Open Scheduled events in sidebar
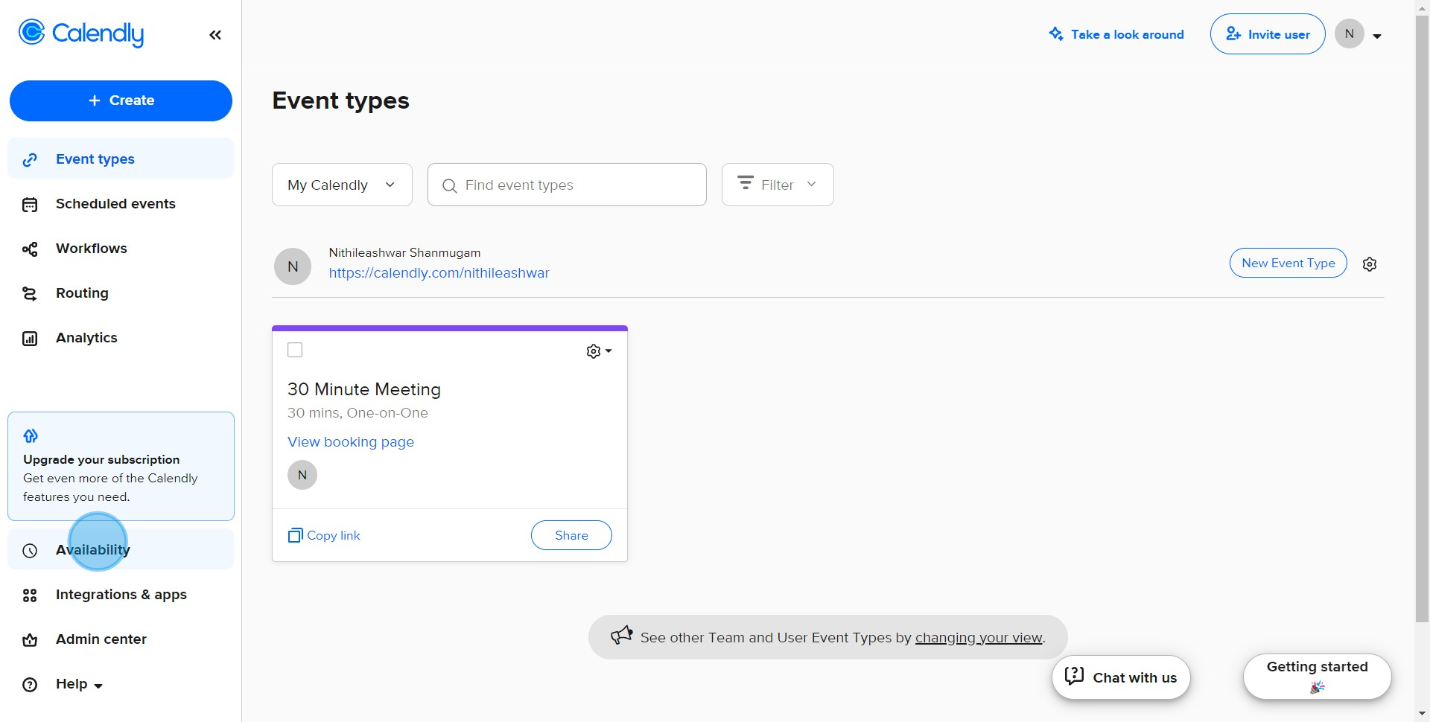 click(x=121, y=204)
